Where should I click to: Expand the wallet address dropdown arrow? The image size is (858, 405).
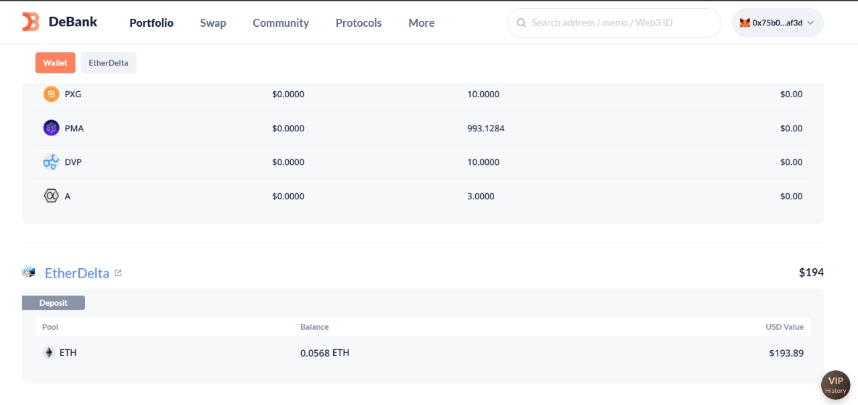coord(810,23)
